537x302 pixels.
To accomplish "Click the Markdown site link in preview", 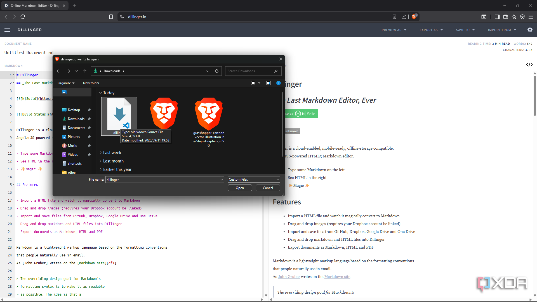I will [337, 277].
